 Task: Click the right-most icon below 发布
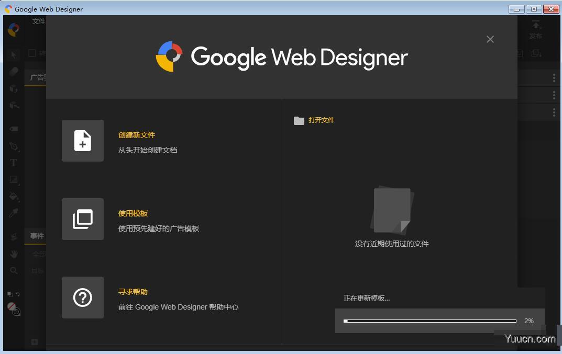click(536, 53)
